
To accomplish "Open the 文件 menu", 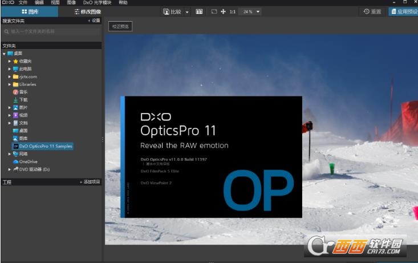I will pos(23,2).
